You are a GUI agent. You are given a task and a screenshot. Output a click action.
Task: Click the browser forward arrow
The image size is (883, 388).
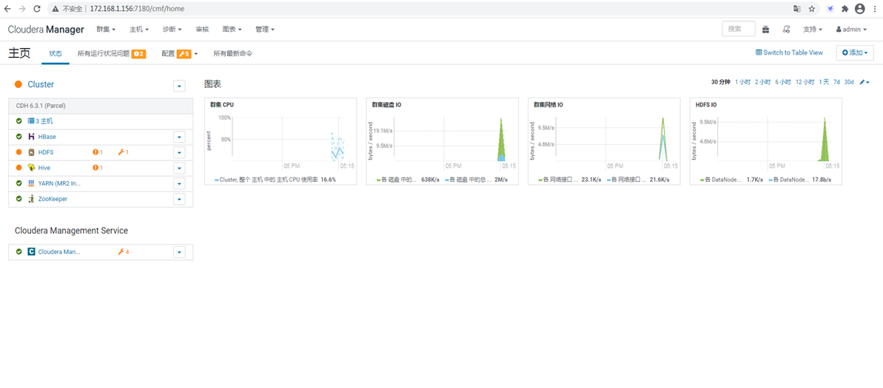click(22, 9)
